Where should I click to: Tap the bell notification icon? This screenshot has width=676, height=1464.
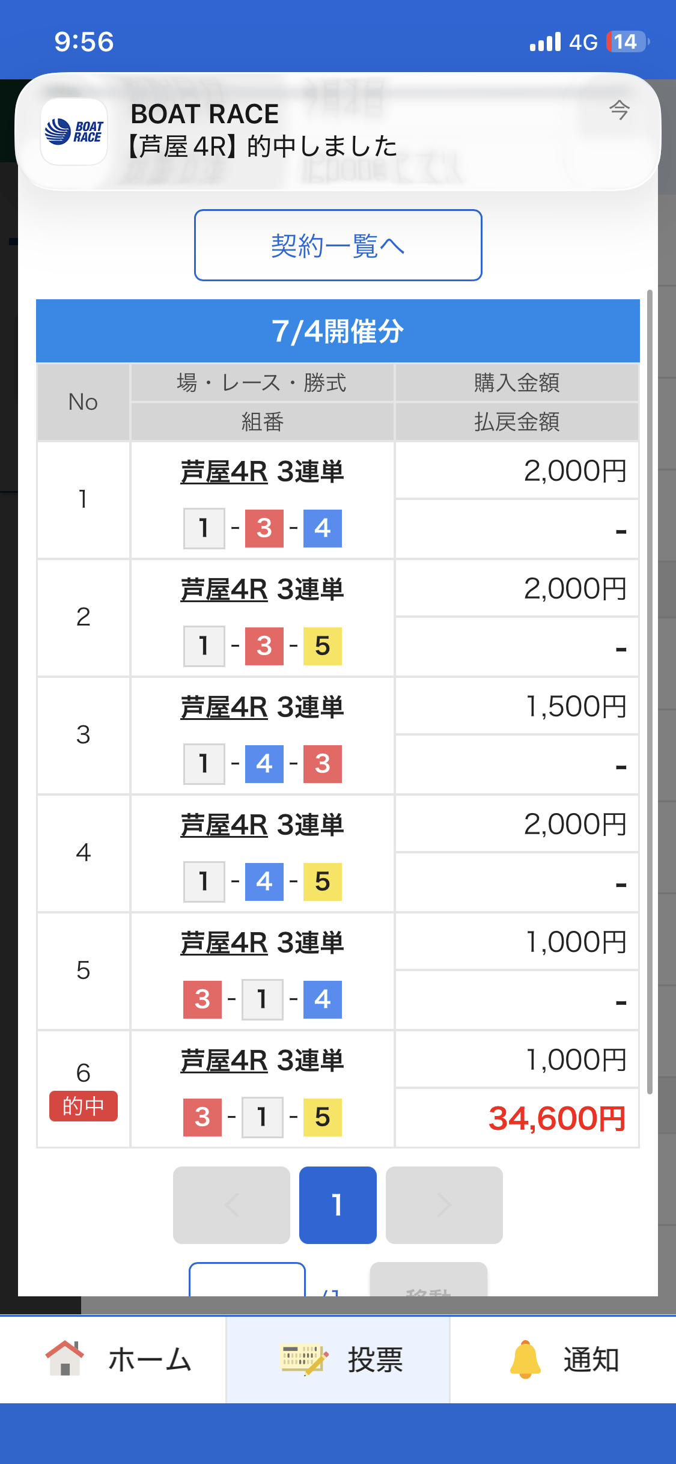click(525, 1359)
